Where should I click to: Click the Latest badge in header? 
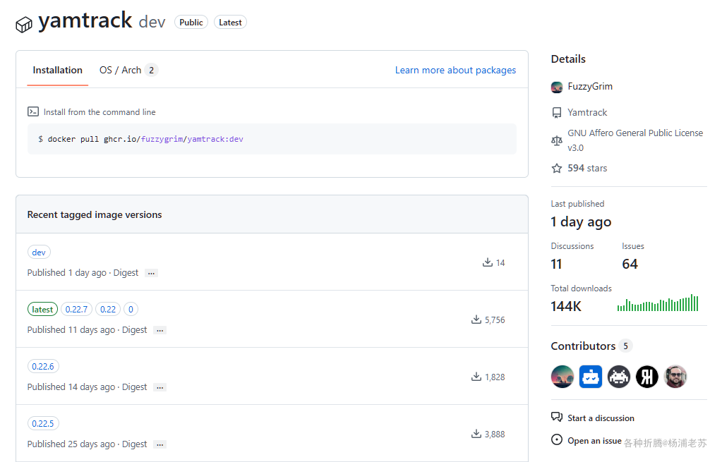230,22
